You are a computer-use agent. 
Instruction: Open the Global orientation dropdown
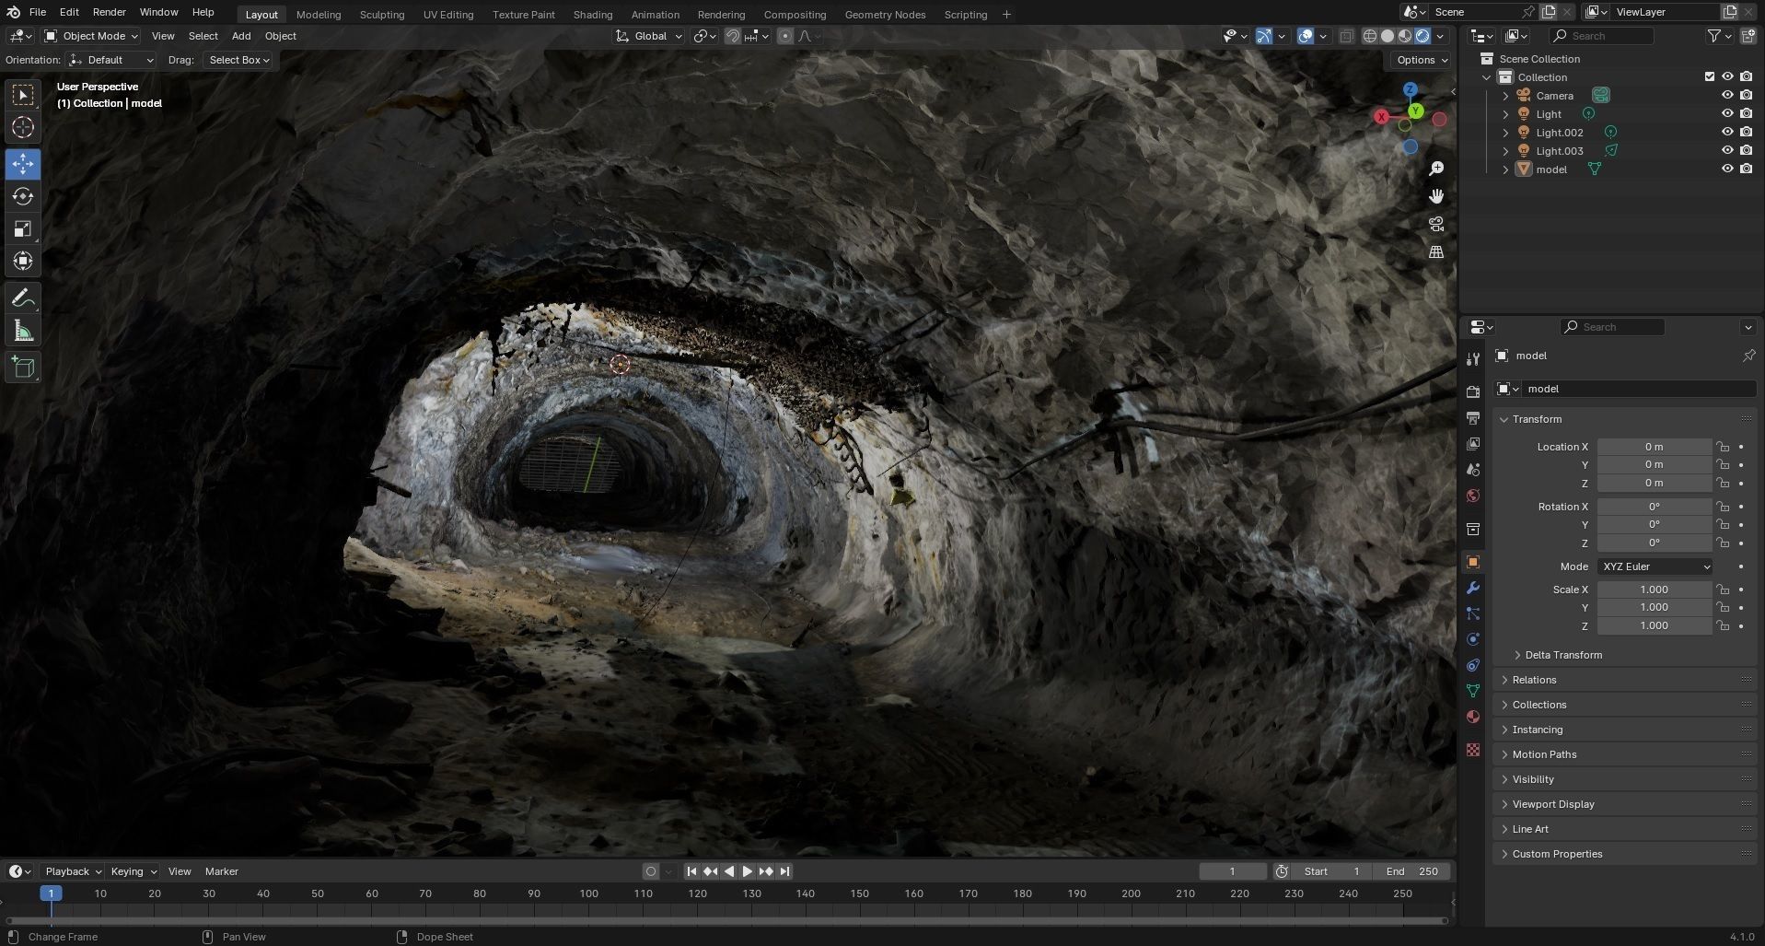pos(649,36)
